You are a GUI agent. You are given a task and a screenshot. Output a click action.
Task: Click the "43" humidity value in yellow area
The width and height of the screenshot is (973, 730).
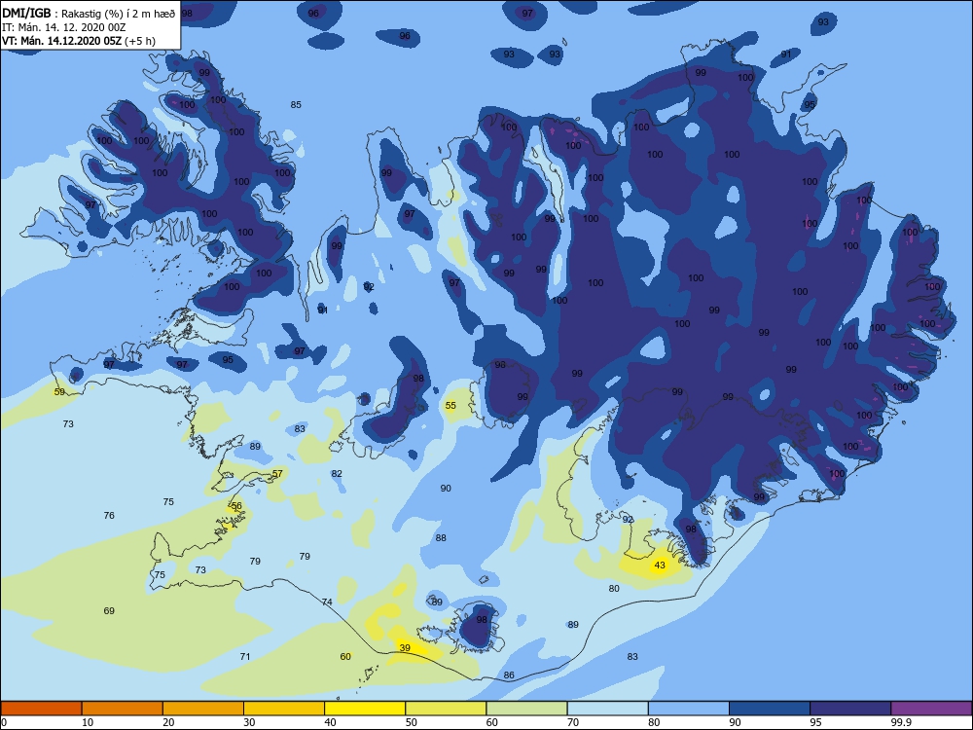pyautogui.click(x=660, y=565)
